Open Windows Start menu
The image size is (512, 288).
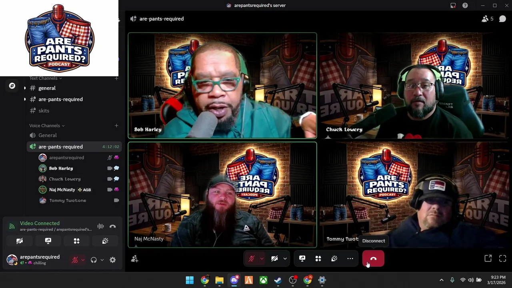click(x=190, y=280)
